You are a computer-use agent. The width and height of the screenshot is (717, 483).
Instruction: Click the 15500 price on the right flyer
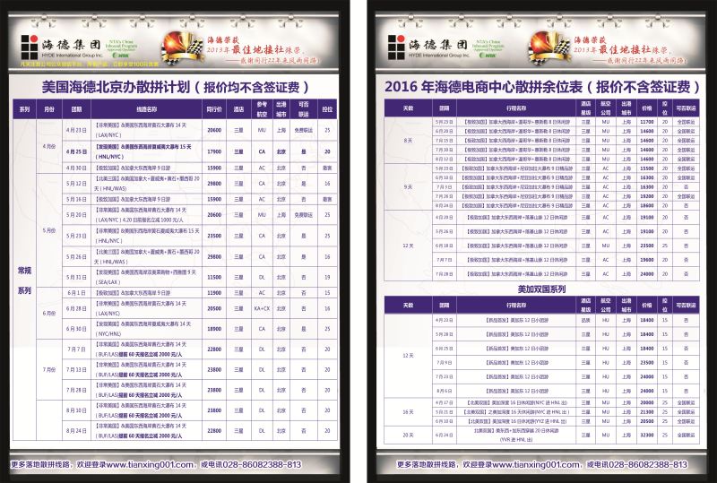646,168
